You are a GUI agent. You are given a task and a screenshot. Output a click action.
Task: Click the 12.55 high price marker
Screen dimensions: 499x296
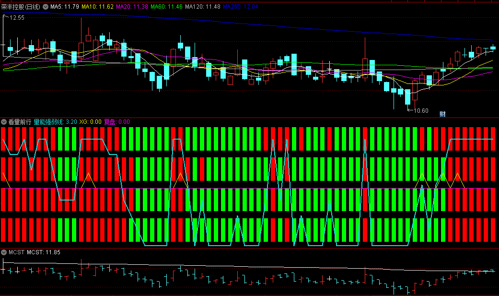pyautogui.click(x=17, y=18)
